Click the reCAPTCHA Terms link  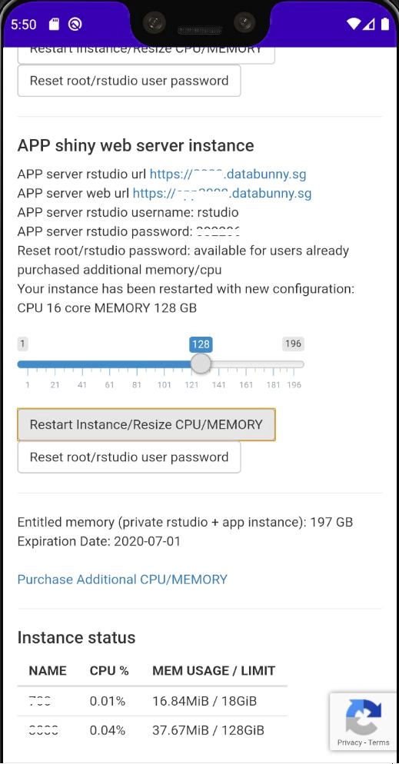coord(379,742)
